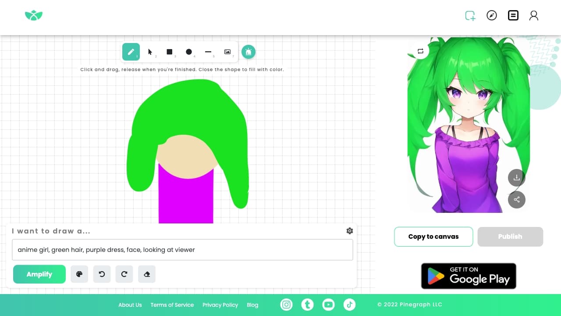The height and width of the screenshot is (316, 561).
Task: Download the generated anime image
Action: click(x=516, y=177)
